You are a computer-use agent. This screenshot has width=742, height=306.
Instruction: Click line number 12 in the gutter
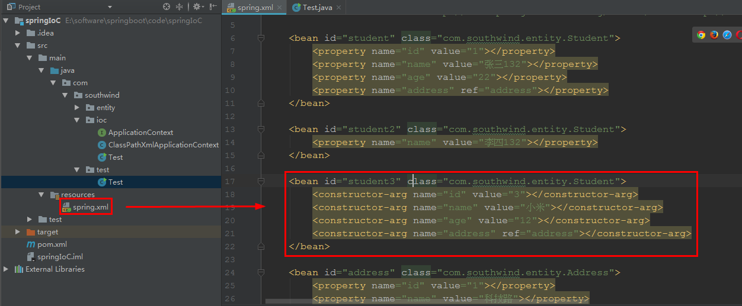(x=231, y=117)
